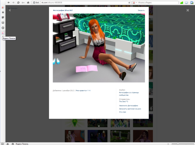
Task: Go to the previous photo with left arrow
Action: coord(10,10)
